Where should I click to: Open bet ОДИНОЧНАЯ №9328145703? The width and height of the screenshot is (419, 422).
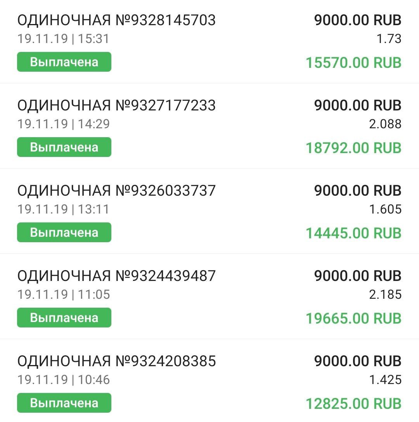point(116,20)
